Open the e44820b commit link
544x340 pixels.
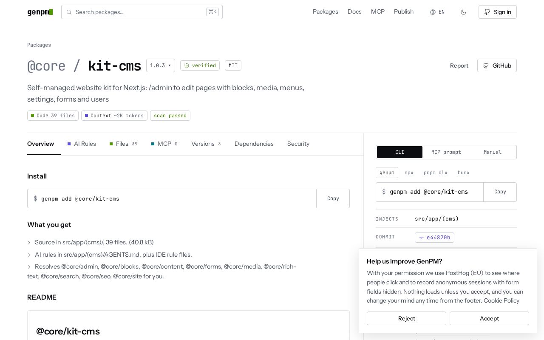pyautogui.click(x=434, y=238)
